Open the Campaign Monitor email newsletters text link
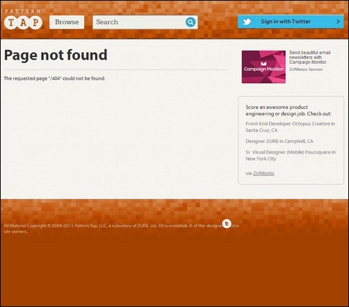 click(309, 58)
